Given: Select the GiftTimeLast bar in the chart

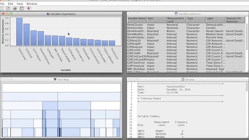Looking at the screenshot, I should [34, 38].
